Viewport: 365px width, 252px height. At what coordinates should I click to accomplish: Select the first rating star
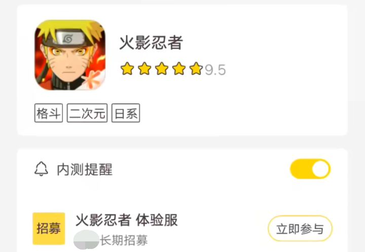coord(127,69)
